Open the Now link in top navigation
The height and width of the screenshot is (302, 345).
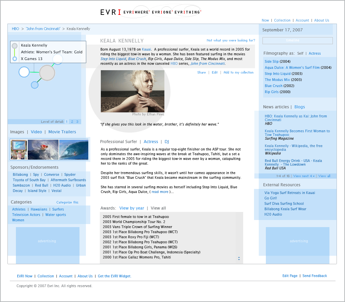265,20
